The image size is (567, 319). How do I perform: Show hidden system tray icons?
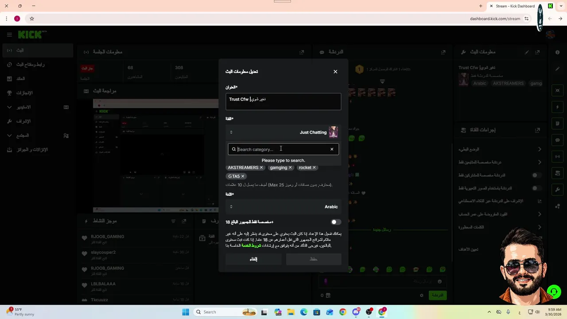pyautogui.click(x=489, y=312)
